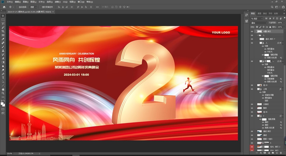Viewport: 286px width, 156px height.
Task: Hide the 曲线 拷贝 layer
Action: 252,131
